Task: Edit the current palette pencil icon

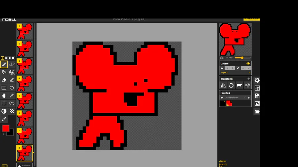Action: 249,98
